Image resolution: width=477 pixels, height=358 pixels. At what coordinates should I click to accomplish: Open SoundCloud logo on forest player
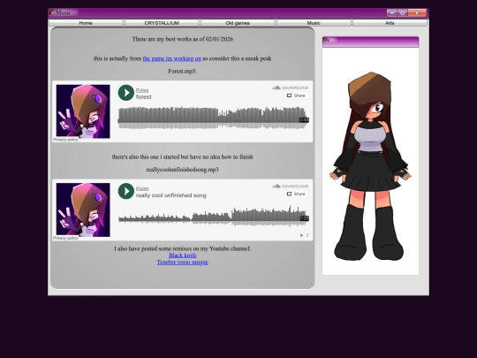(291, 88)
